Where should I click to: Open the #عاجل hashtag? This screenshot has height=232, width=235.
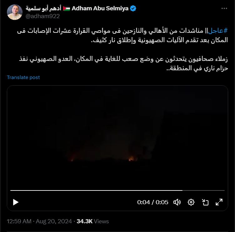[x=218, y=31]
